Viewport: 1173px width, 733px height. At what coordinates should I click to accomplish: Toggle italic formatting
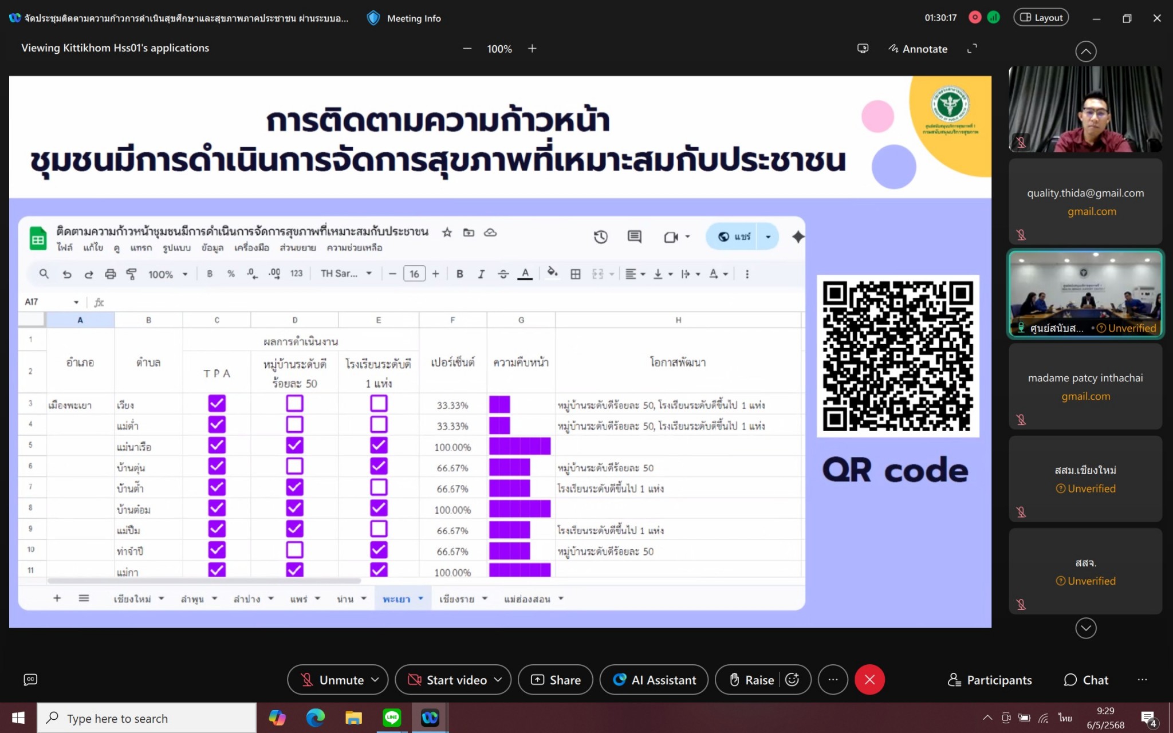(x=481, y=274)
